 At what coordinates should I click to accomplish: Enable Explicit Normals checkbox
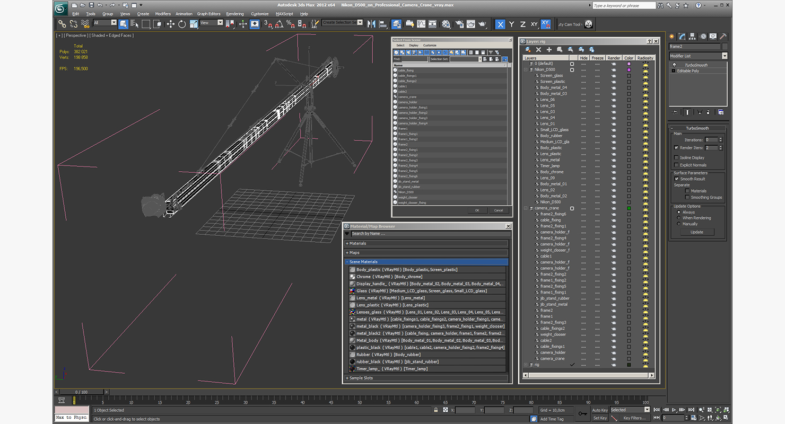(x=676, y=165)
